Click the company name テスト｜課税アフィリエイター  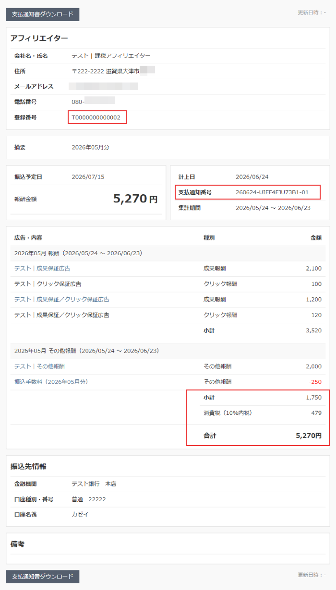pos(111,56)
